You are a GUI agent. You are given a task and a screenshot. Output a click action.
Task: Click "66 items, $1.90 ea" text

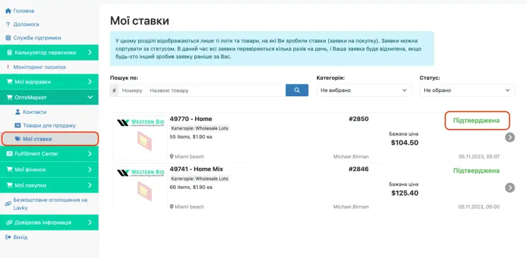click(191, 187)
